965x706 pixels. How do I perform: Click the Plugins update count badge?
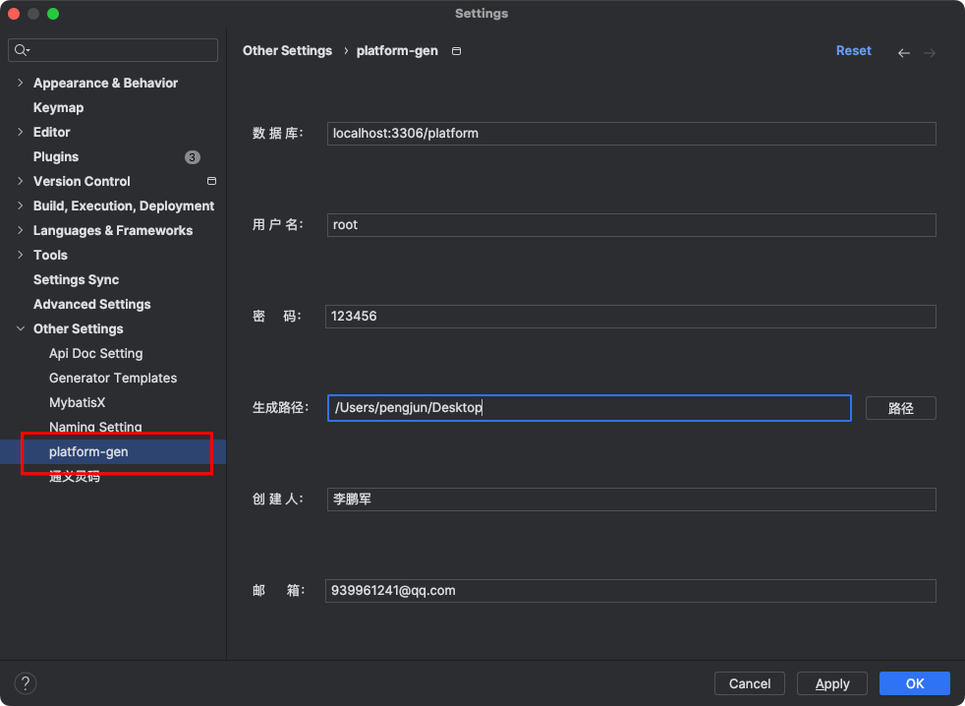click(192, 157)
